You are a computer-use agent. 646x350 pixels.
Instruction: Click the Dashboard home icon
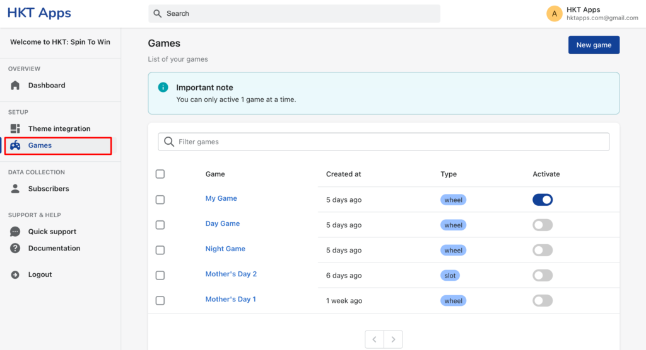pos(15,85)
